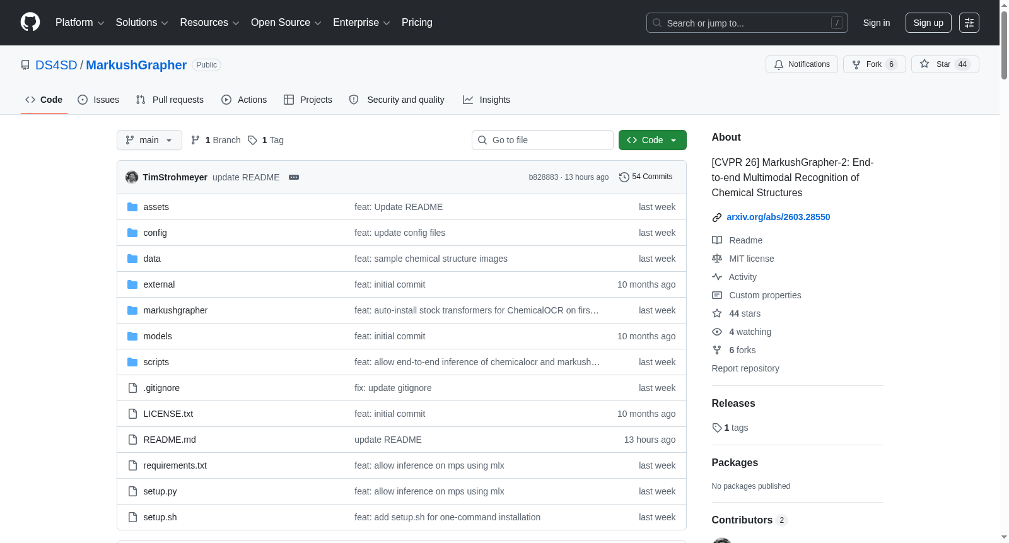Viewport: 1009px width, 543px height.
Task: Click the setup.sh file icon
Action: click(132, 517)
